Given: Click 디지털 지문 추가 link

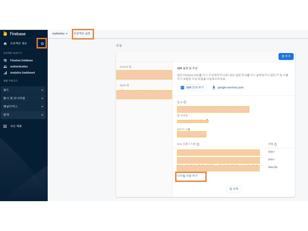Looking at the screenshot, I should (187, 176).
